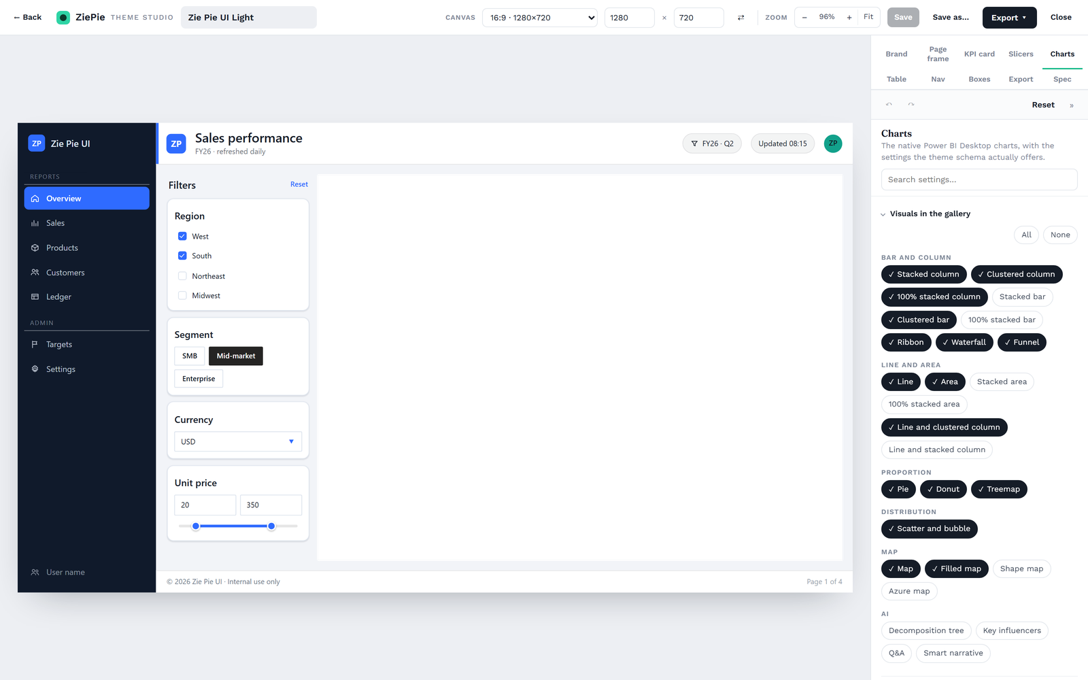Open the FY26 · Q2 filter pill
Viewport: 1088px width, 680px height.
712,143
